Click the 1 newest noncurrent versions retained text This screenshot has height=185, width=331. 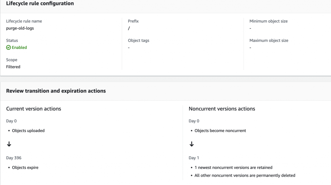(233, 168)
